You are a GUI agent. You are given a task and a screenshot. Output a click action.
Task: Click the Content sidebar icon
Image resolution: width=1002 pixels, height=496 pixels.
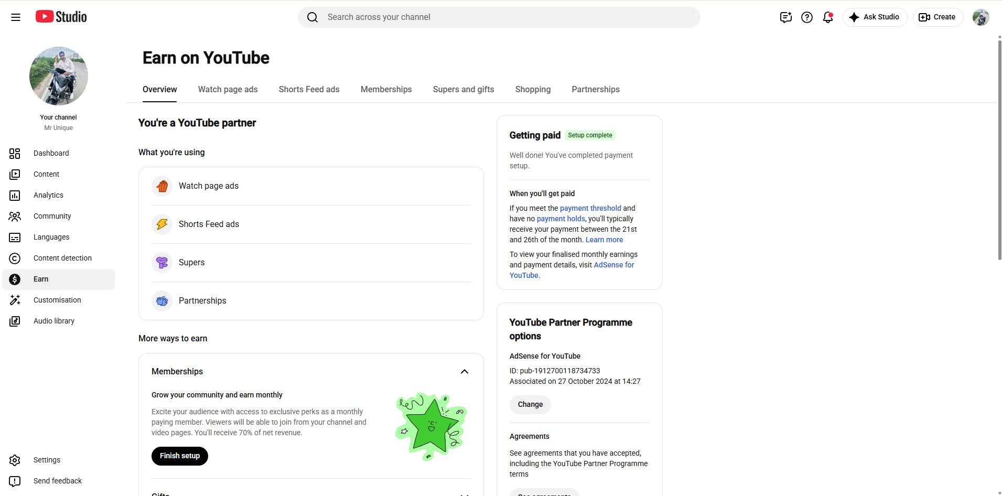[15, 174]
